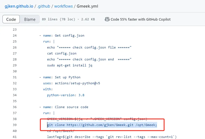Click the "python-version: 3.8" line
This screenshot has height=139, width=205.
pyautogui.click(x=66, y=95)
